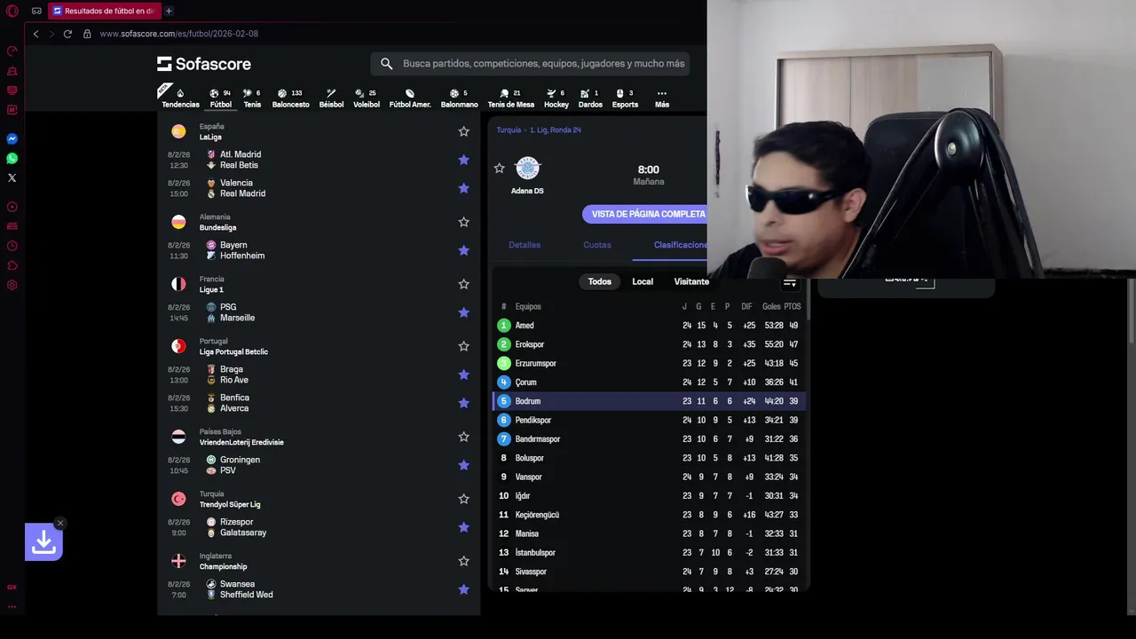Favorite the Ligue 1 competition star
Viewport: 1136px width, 639px height.
point(463,284)
